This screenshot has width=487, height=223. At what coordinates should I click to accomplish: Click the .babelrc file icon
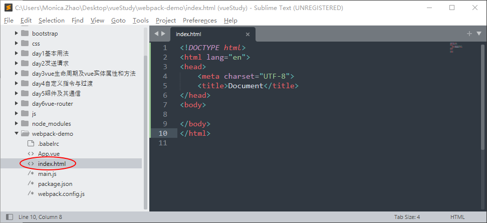pyautogui.click(x=31, y=143)
